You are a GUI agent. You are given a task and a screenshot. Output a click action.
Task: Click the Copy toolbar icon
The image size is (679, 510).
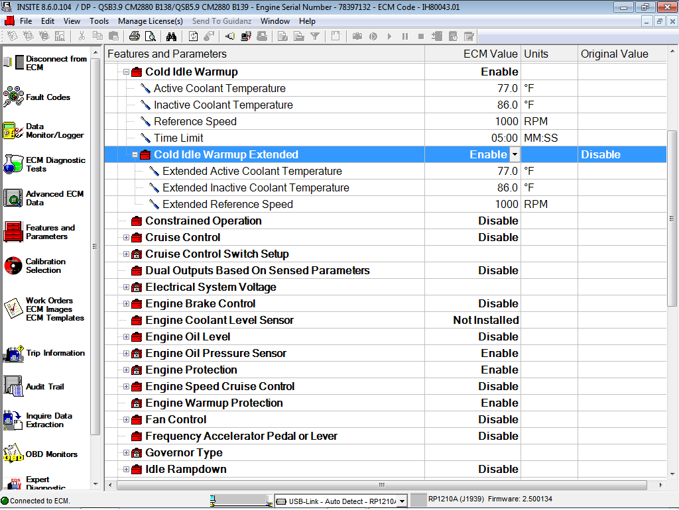[98, 36]
